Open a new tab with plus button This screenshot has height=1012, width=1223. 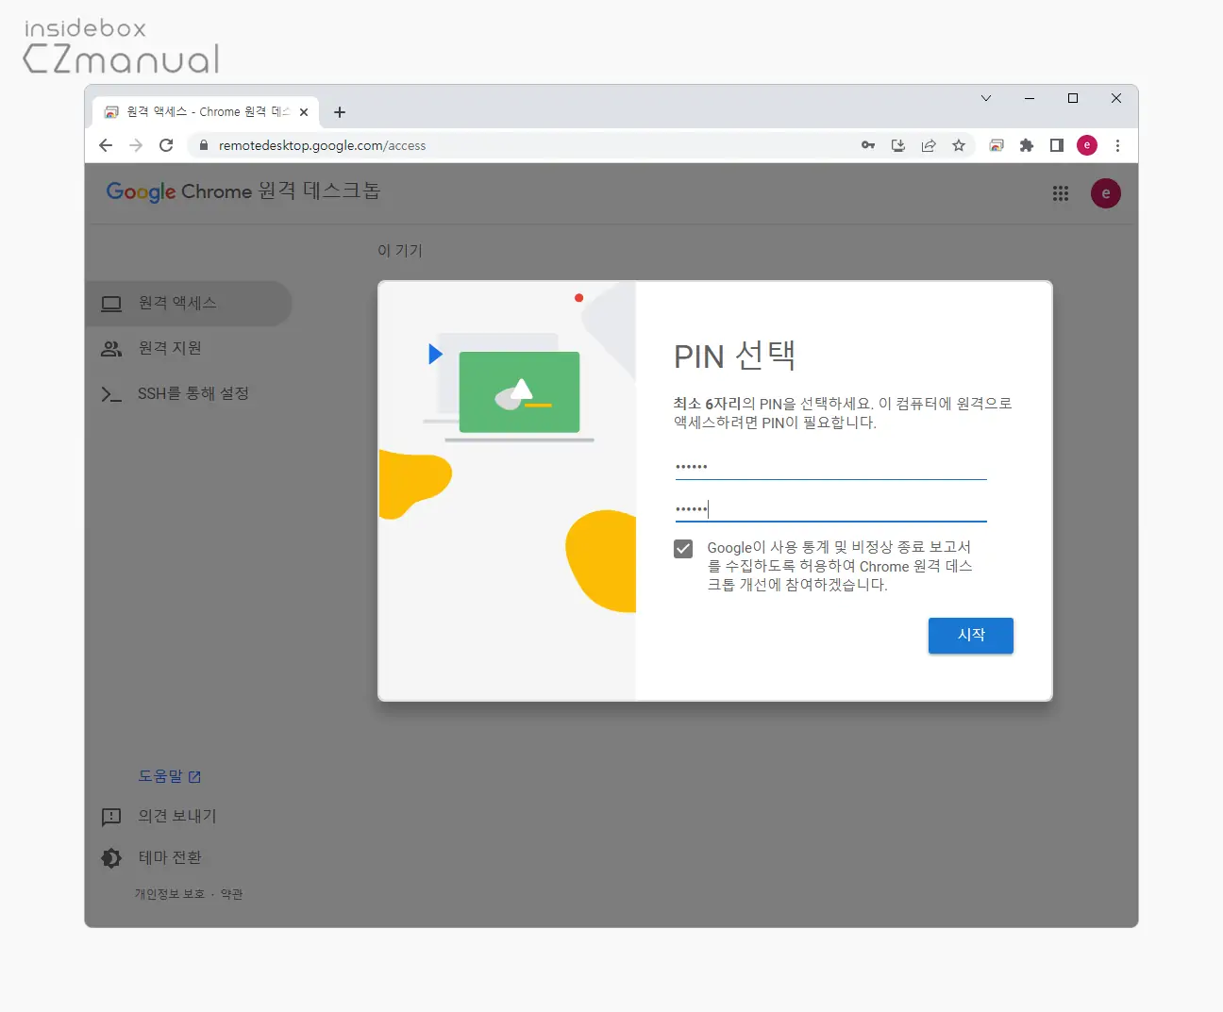pos(340,112)
